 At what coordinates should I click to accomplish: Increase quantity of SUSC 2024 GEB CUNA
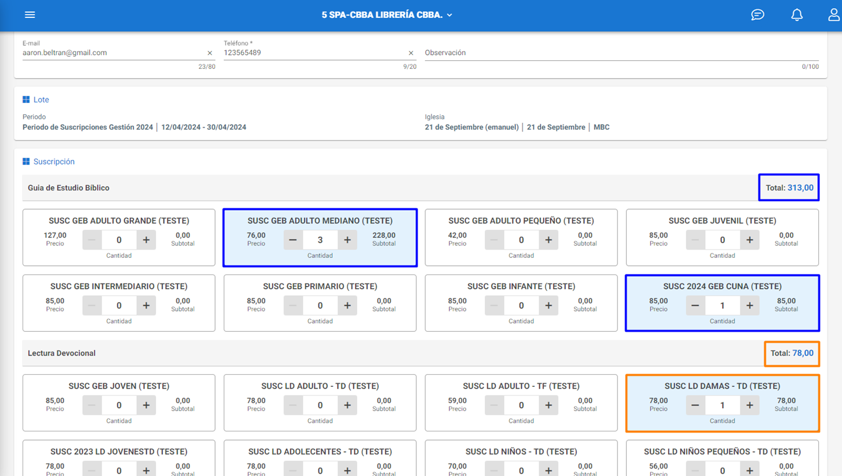[x=750, y=305]
